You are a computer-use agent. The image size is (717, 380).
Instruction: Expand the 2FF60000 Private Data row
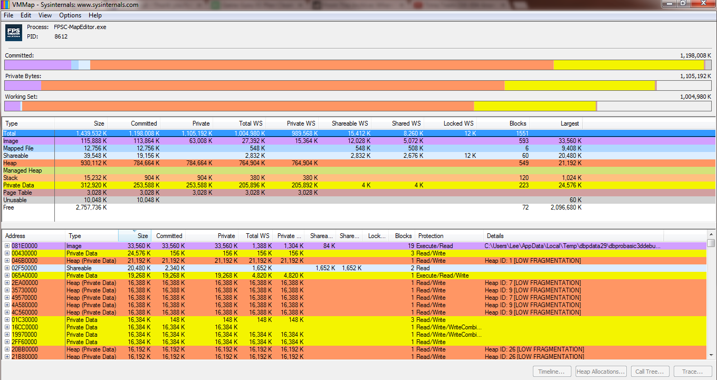pyautogui.click(x=7, y=342)
